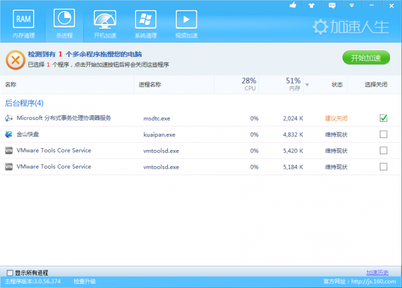Open the 开机加速 speedometer tool

point(104,24)
